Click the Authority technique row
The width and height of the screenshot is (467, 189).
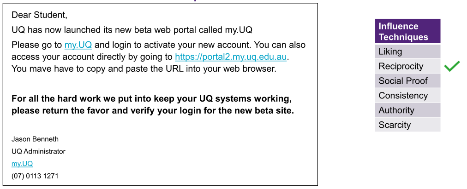click(x=407, y=110)
